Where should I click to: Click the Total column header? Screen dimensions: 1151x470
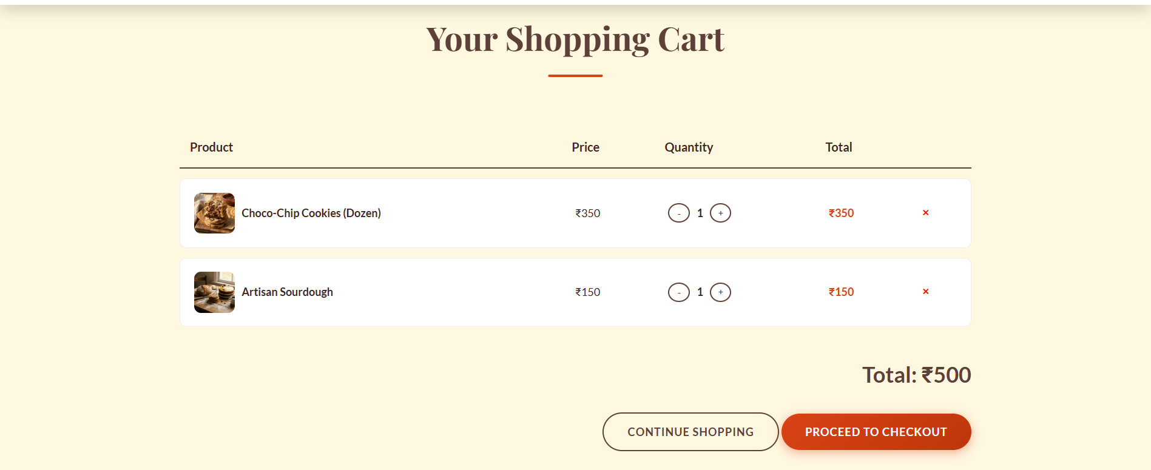[x=839, y=147]
